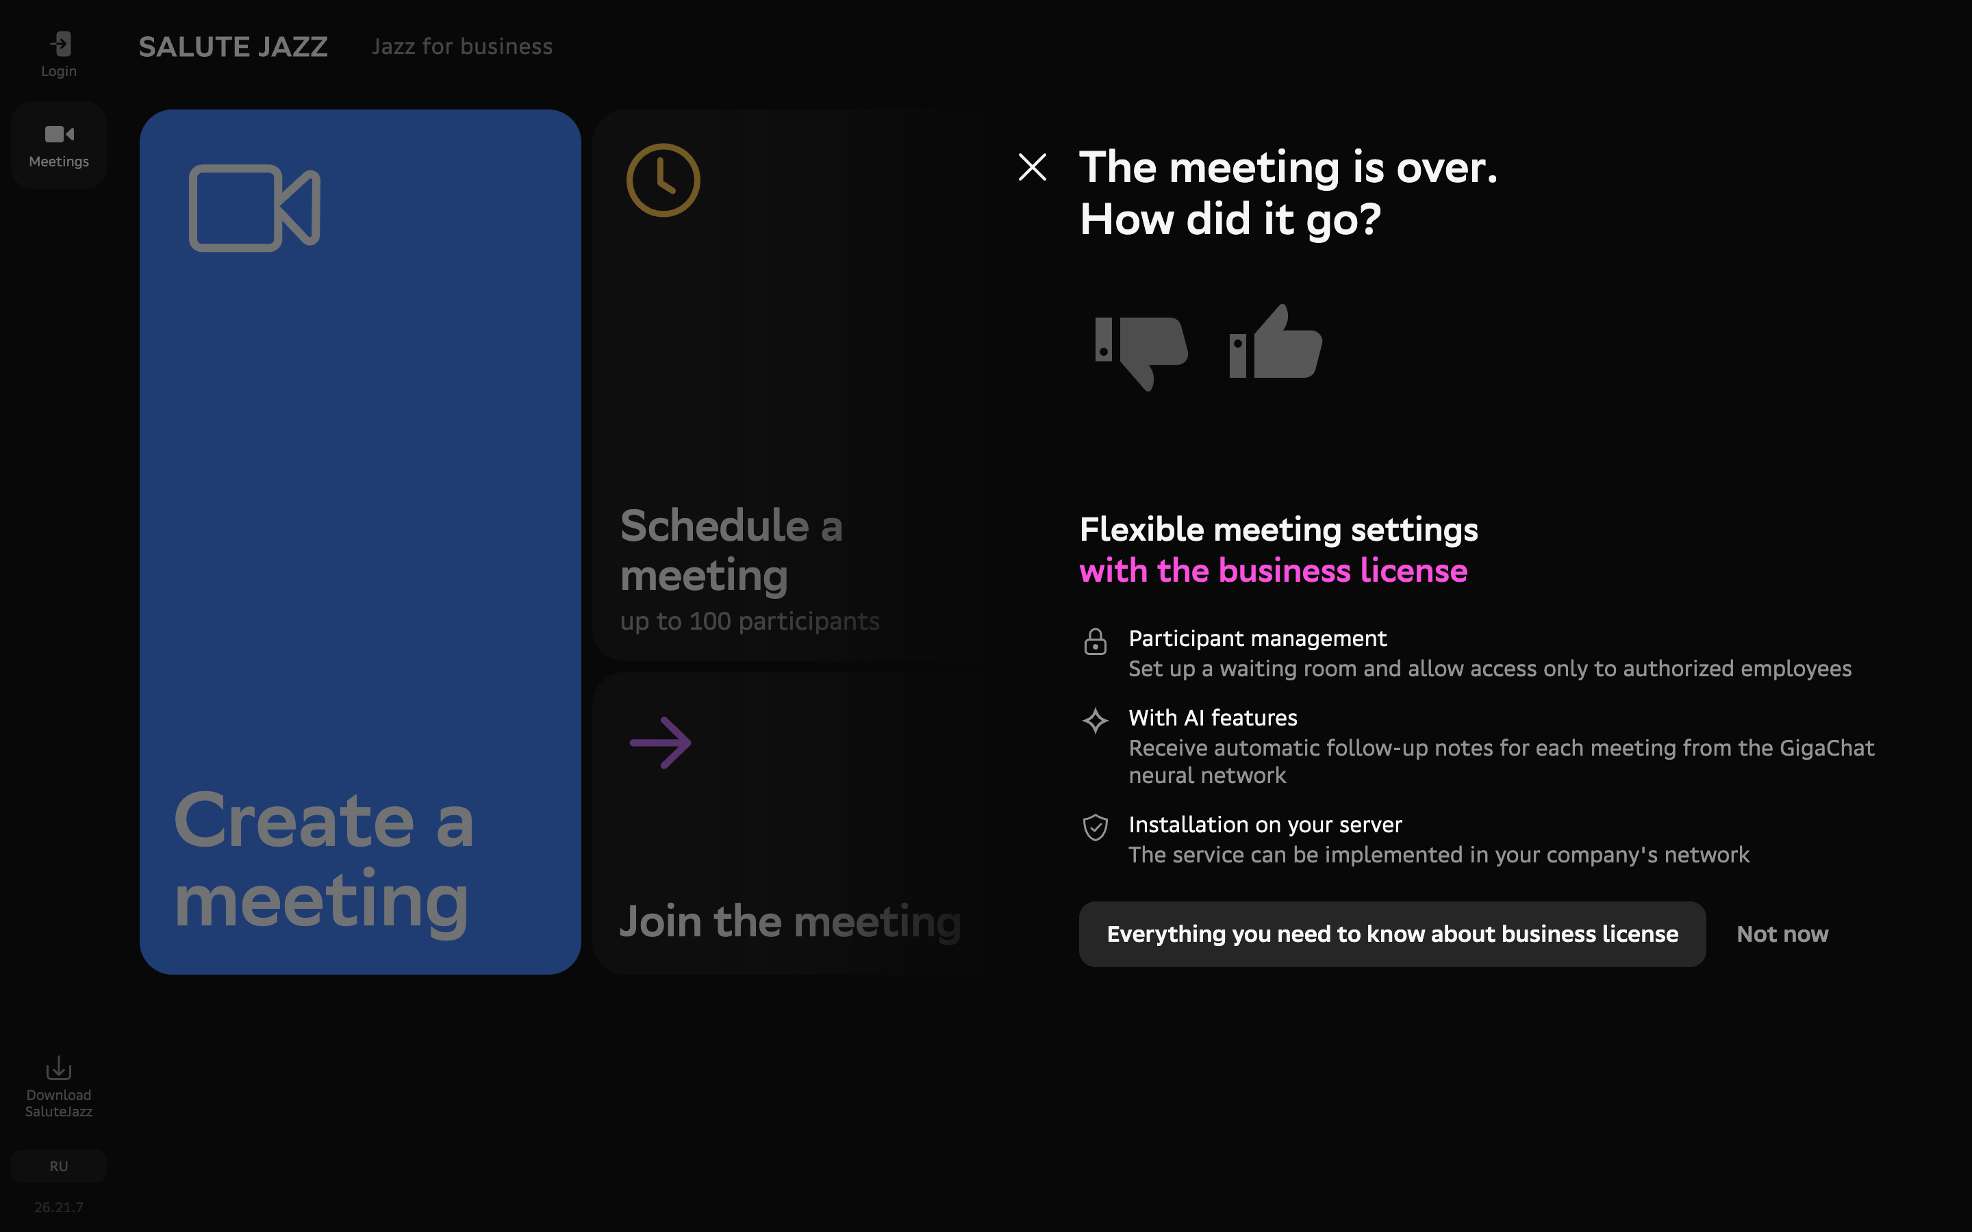Click Everything you need to know about business license

[1392, 934]
